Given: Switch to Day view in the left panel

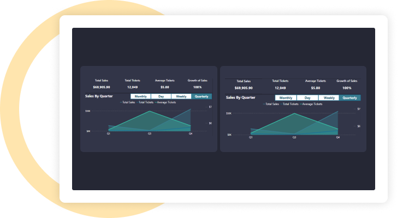Looking at the screenshot, I should coord(161,96).
